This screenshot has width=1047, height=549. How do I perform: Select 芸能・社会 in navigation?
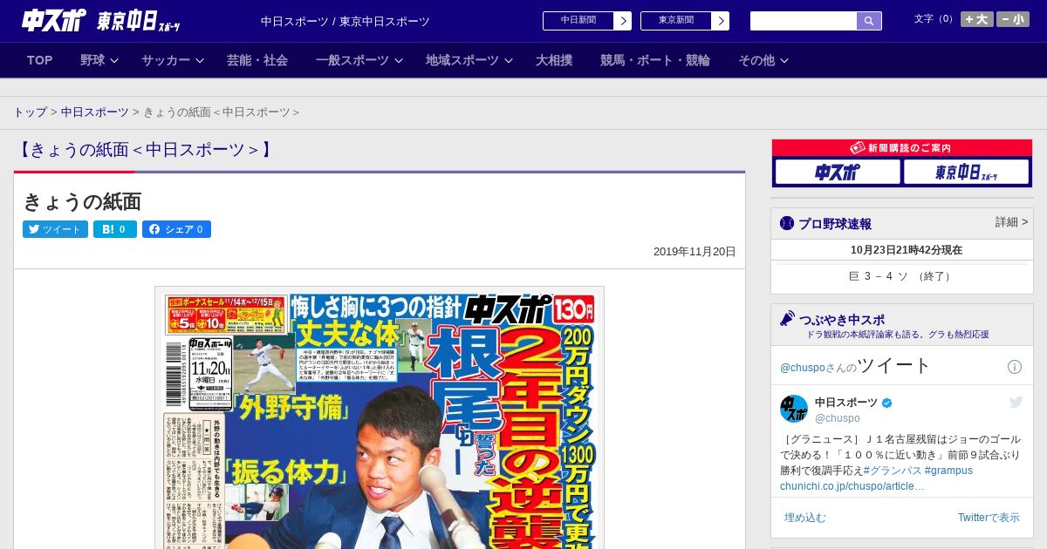(257, 60)
